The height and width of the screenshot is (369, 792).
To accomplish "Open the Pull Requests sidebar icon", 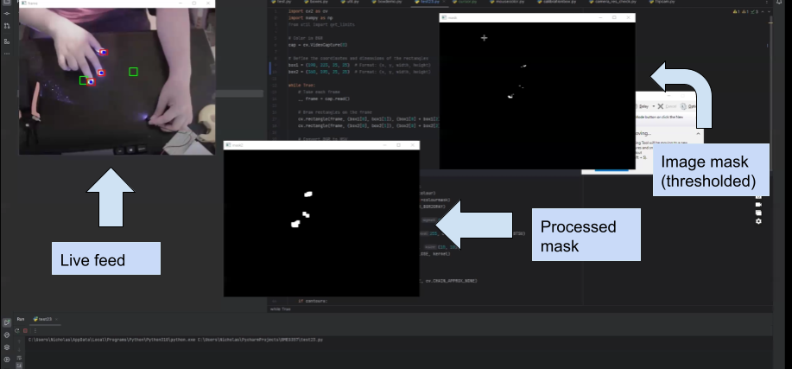I will click(x=7, y=26).
